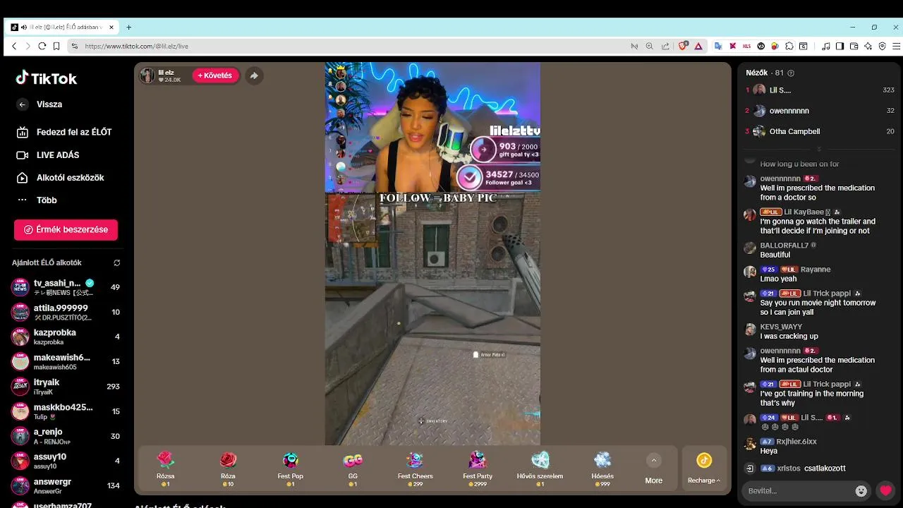Open answergr live channel
Viewport: 903px width, 508px height.
66,485
